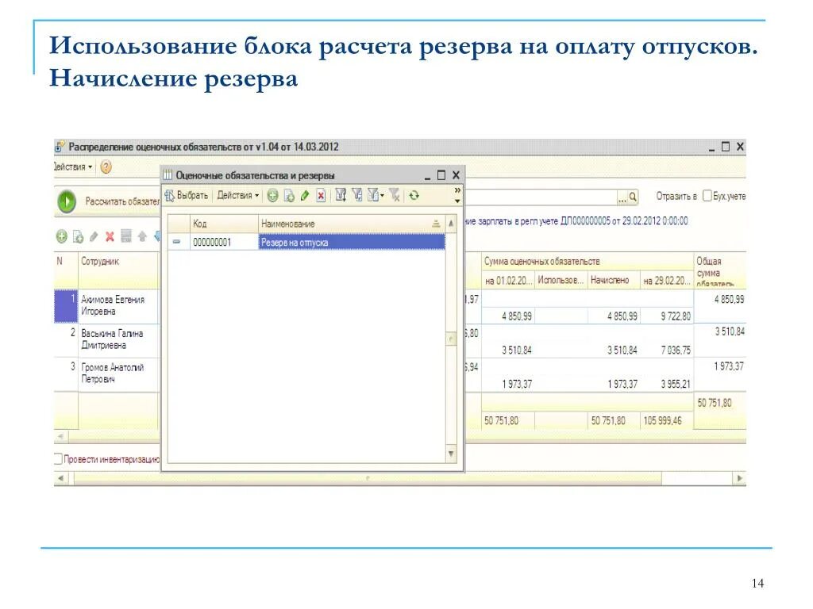Click disable filter icon
Image resolution: width=813 pixels, height=609 pixels.
pyautogui.click(x=395, y=195)
